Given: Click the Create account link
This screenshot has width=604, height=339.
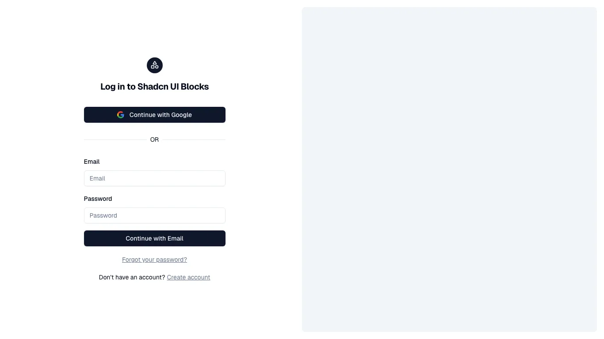Looking at the screenshot, I should point(188,277).
